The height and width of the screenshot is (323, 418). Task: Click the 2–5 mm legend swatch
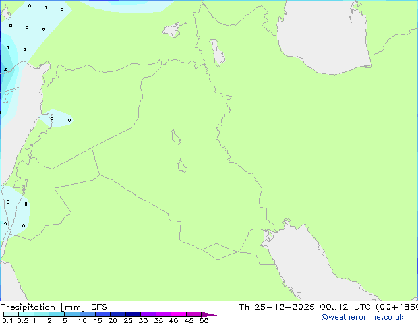coord(57,314)
